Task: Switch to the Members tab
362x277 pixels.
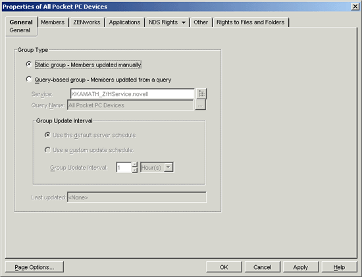Action: click(x=53, y=22)
